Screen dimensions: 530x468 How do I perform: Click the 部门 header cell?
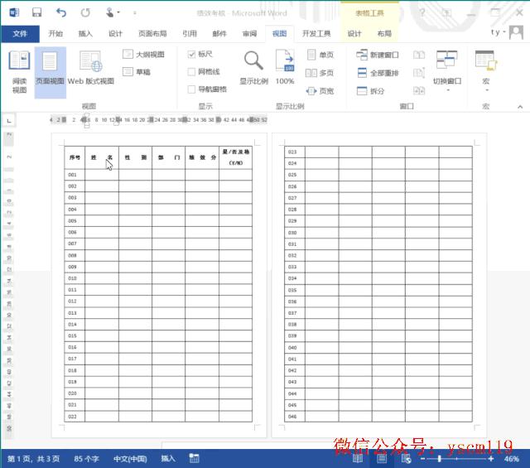169,157
